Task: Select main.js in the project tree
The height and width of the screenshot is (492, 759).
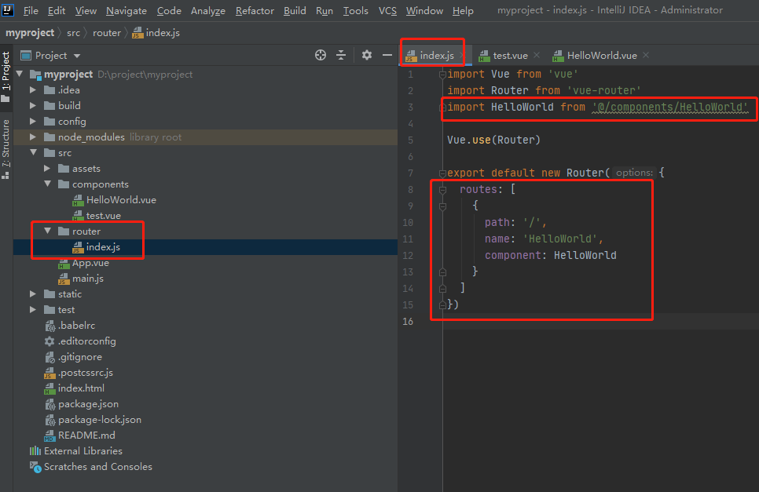Action: tap(88, 279)
